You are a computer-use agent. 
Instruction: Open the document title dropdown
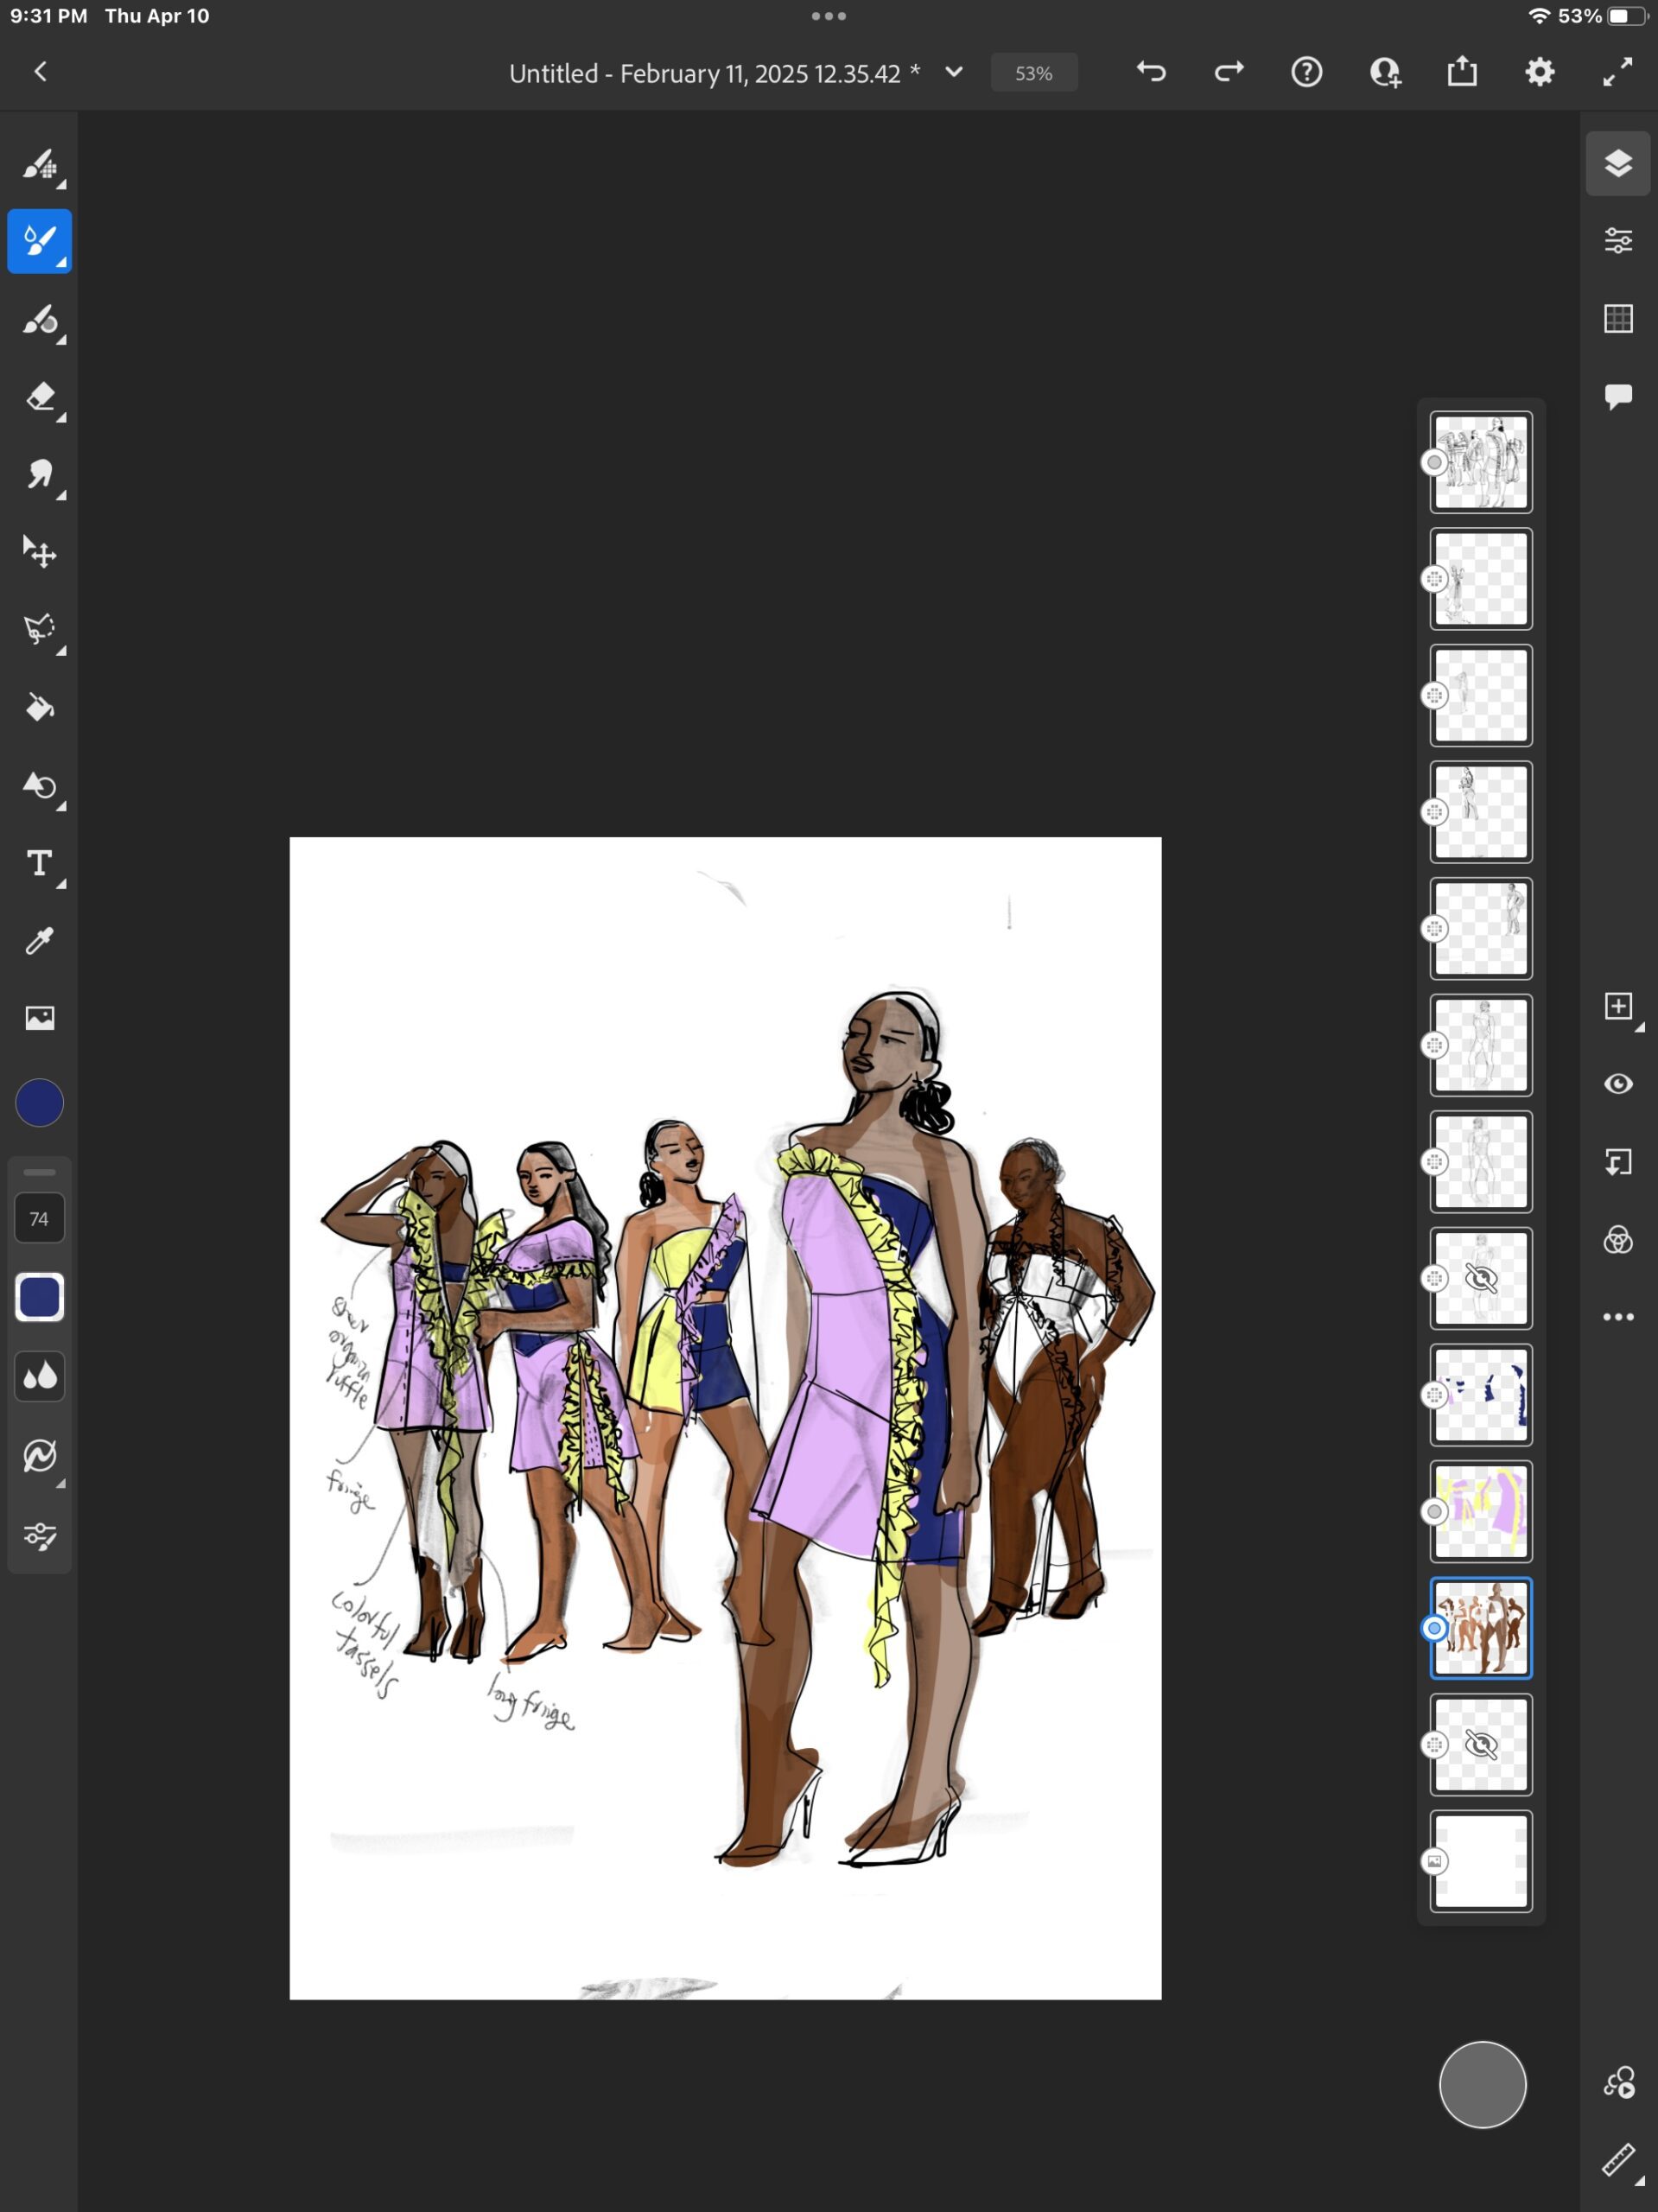pyautogui.click(x=953, y=72)
